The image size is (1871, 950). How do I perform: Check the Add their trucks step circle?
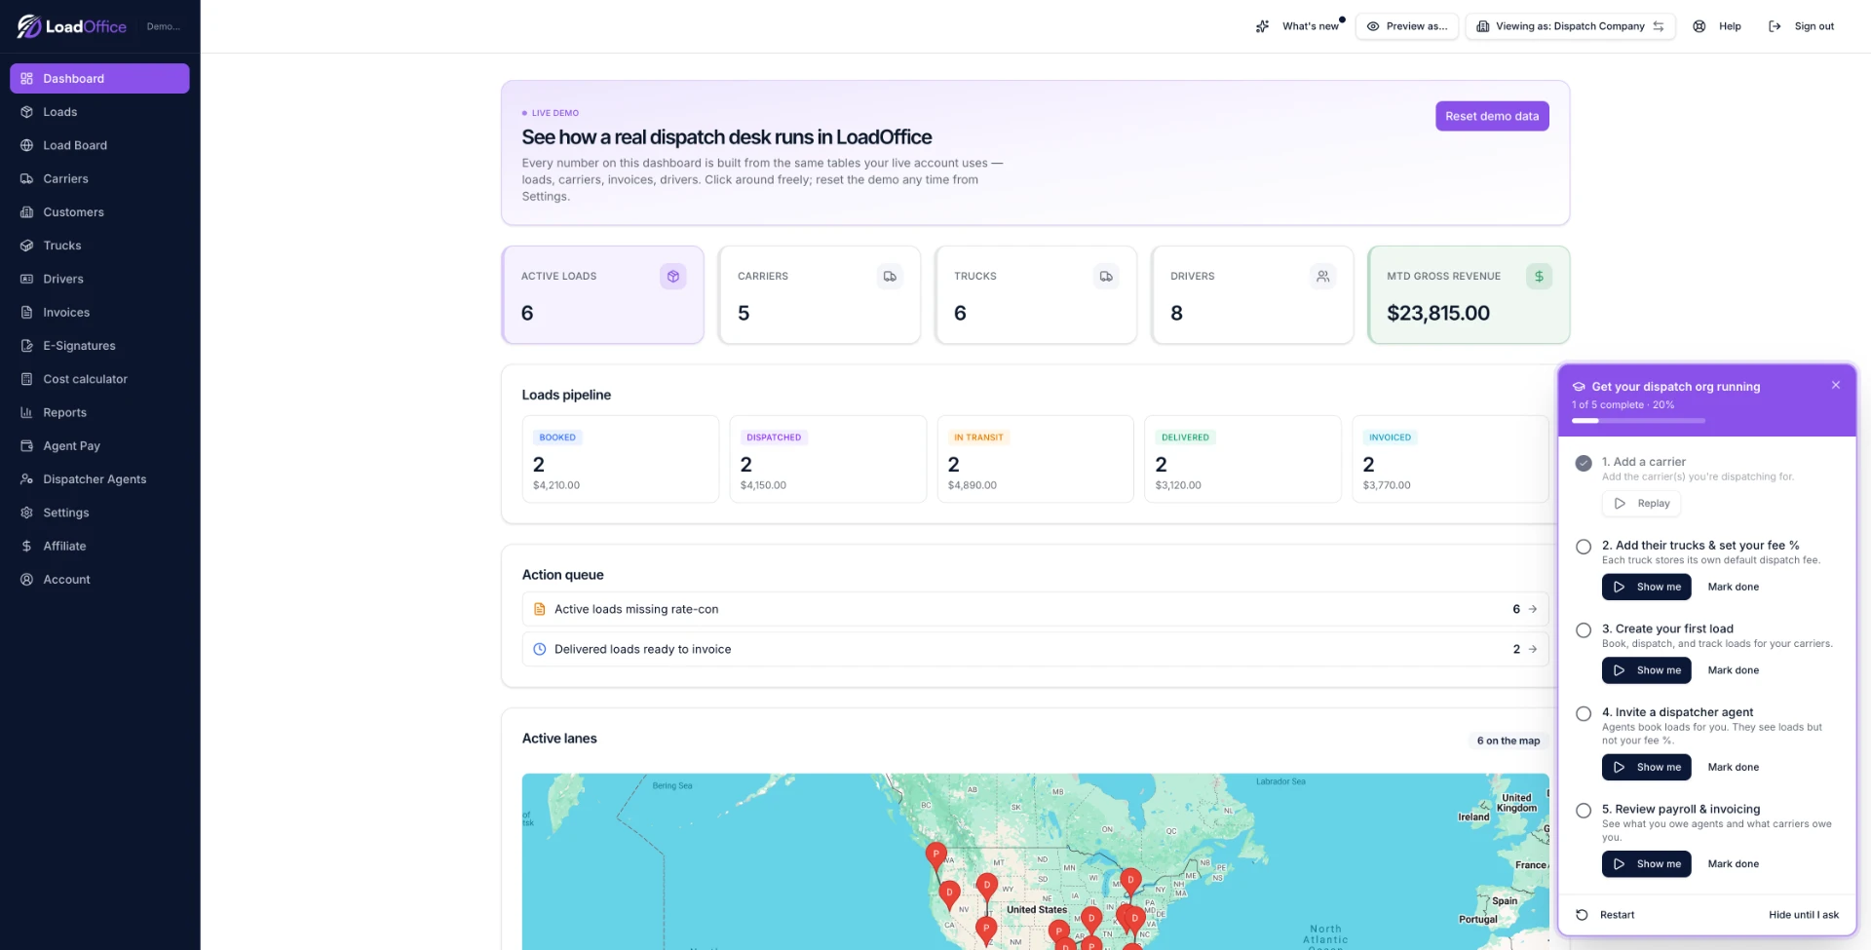click(1584, 547)
